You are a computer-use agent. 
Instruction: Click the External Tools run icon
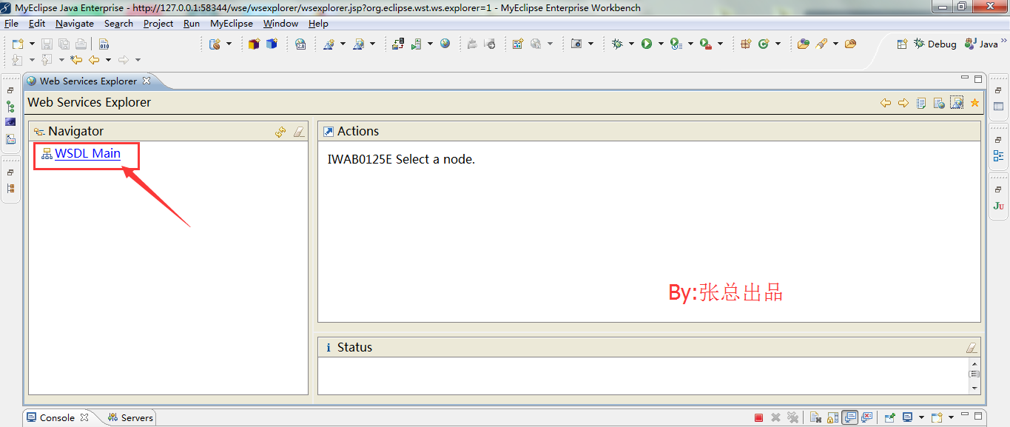coord(706,44)
